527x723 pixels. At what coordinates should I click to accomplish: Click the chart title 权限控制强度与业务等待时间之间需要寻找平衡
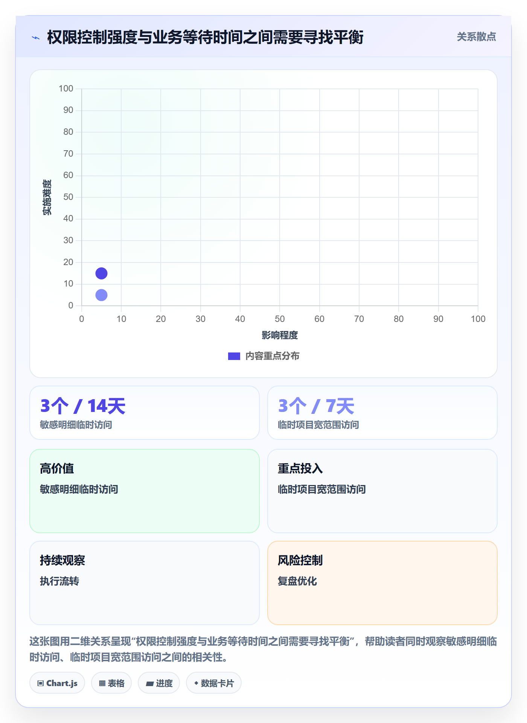[205, 37]
